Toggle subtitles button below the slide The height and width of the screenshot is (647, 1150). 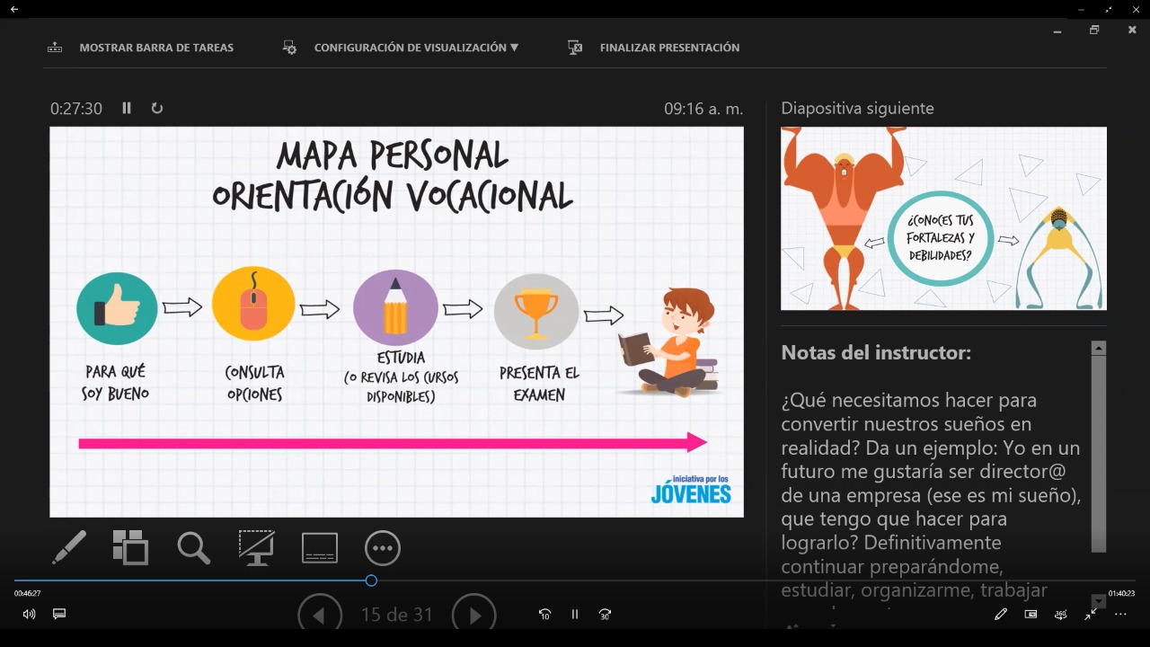point(320,547)
